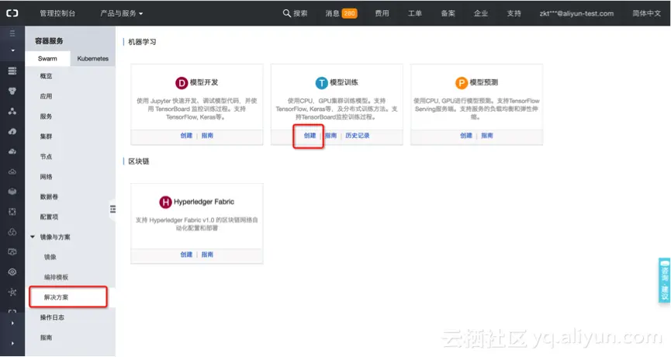Screen dimensions: 671x357
Task: Open 指南 under Hyperledger Fabric
Action: click(207, 255)
